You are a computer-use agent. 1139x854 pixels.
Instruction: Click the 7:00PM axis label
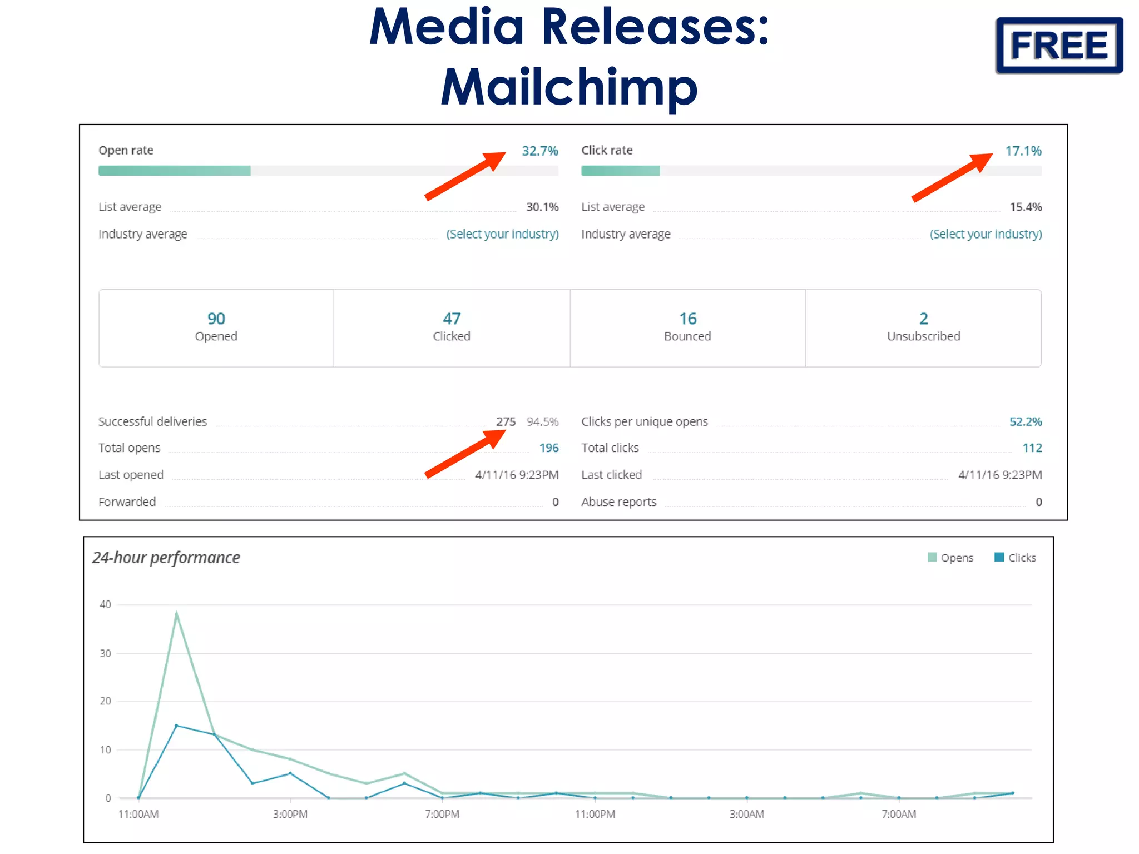tap(442, 815)
